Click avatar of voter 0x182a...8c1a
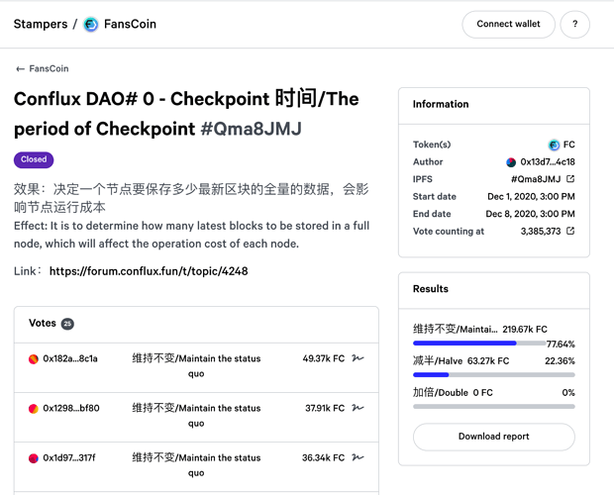Screen dimensions: 614x495 (x=34, y=358)
